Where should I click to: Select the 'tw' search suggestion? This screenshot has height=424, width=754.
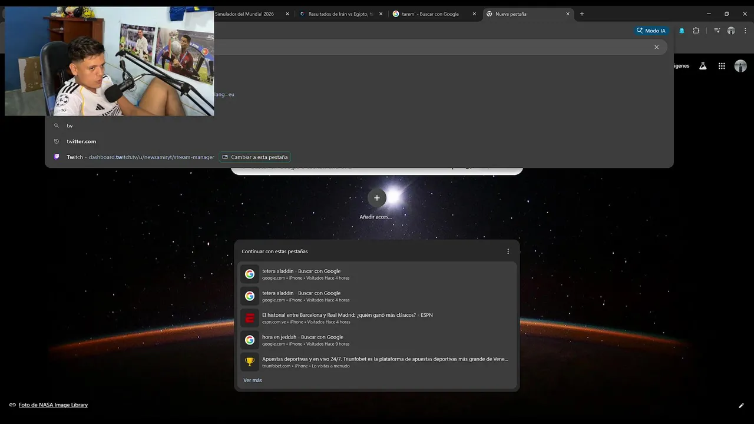359,125
